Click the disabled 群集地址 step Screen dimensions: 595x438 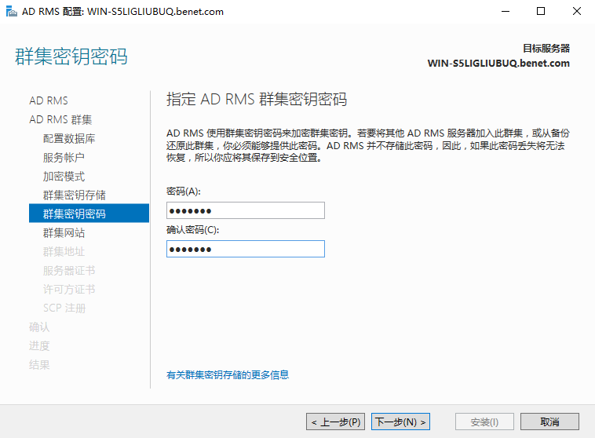(64, 252)
